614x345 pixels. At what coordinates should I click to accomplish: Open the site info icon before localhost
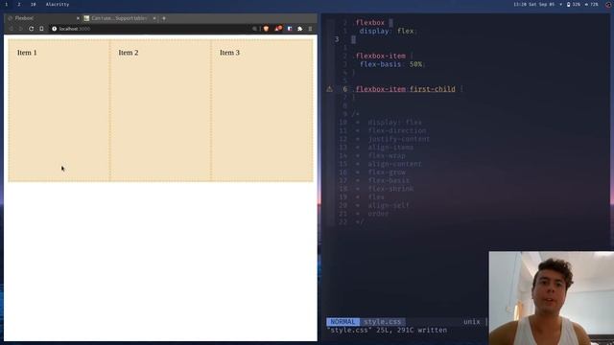(x=55, y=29)
